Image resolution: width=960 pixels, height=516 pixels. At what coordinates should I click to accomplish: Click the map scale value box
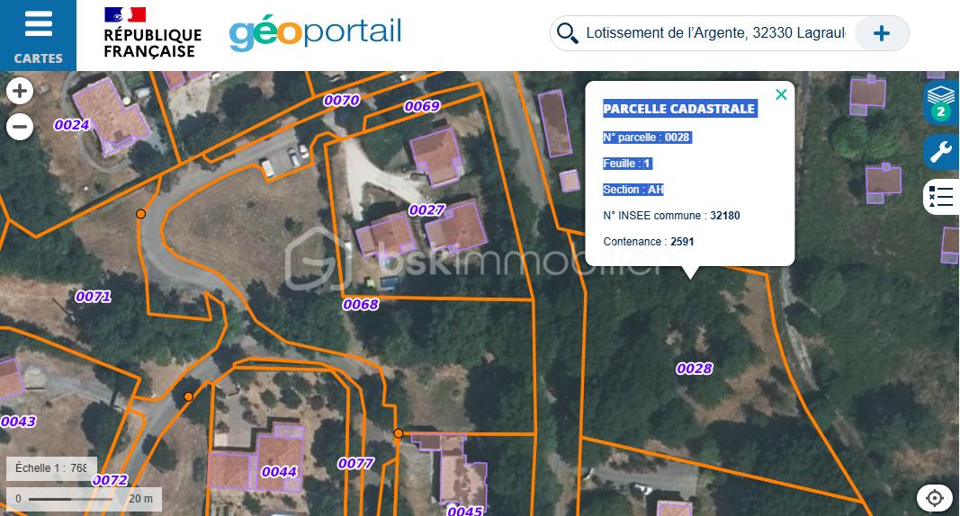pos(52,468)
